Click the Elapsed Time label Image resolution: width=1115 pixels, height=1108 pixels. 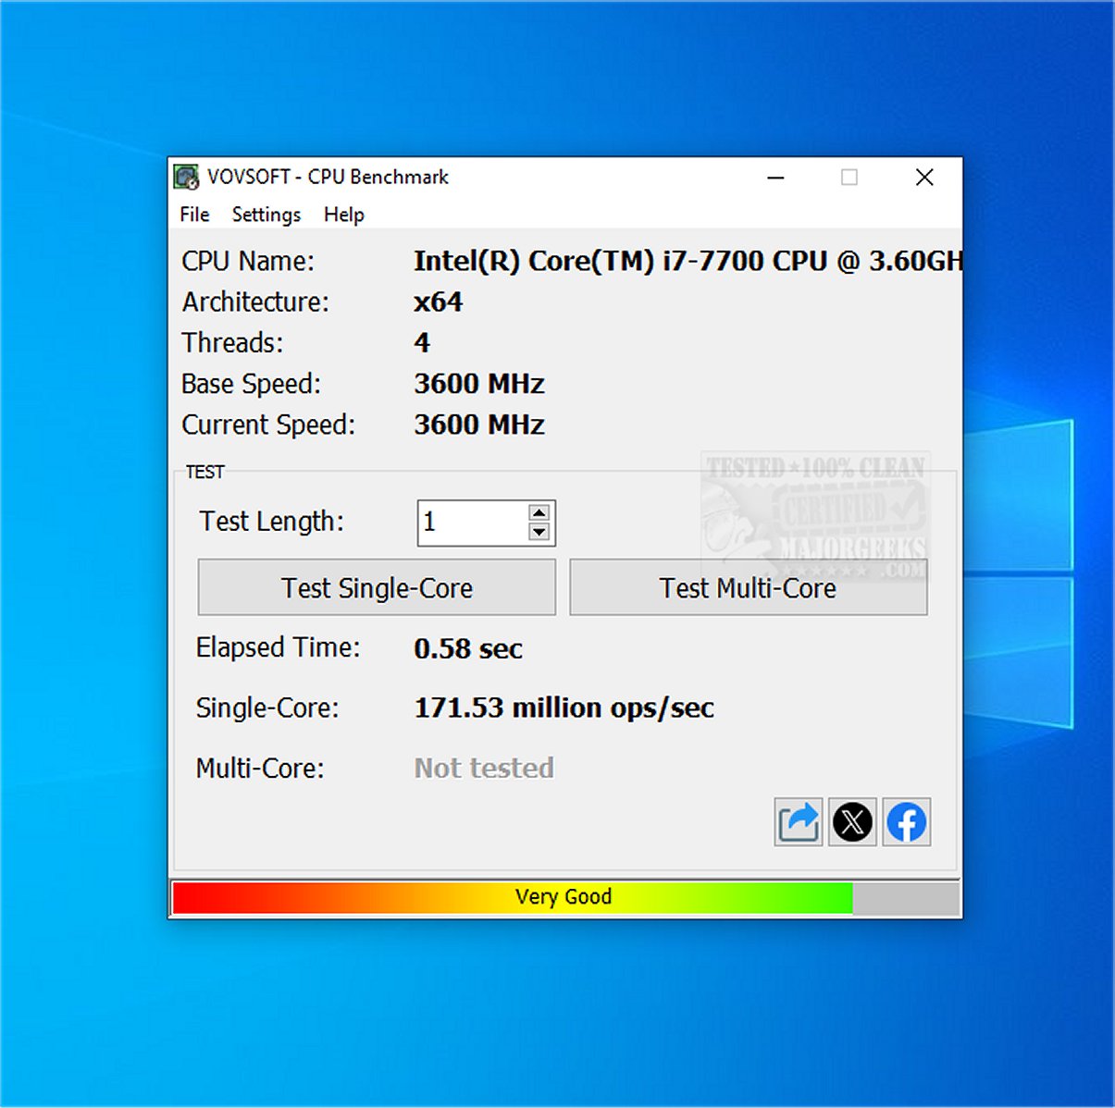click(x=278, y=647)
